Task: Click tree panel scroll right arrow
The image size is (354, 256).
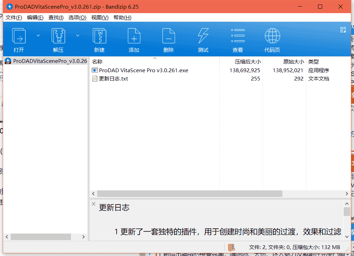Action: (x=83, y=237)
